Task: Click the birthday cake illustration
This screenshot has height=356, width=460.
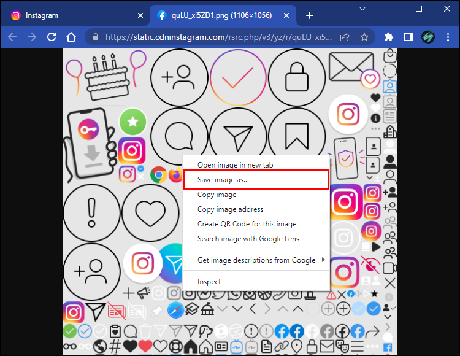Action: click(x=107, y=78)
